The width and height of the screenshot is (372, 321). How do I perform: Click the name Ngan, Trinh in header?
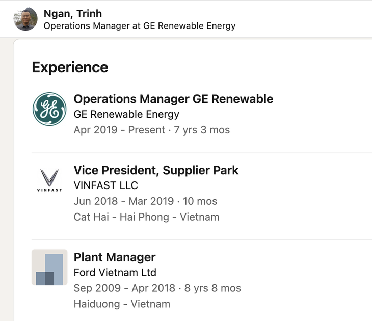pos(73,14)
